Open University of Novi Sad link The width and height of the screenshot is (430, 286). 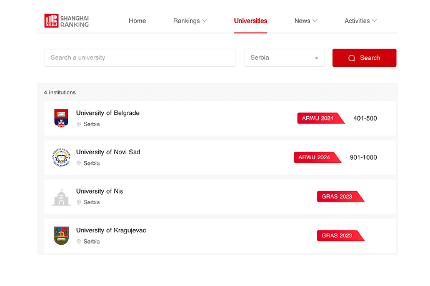108,152
